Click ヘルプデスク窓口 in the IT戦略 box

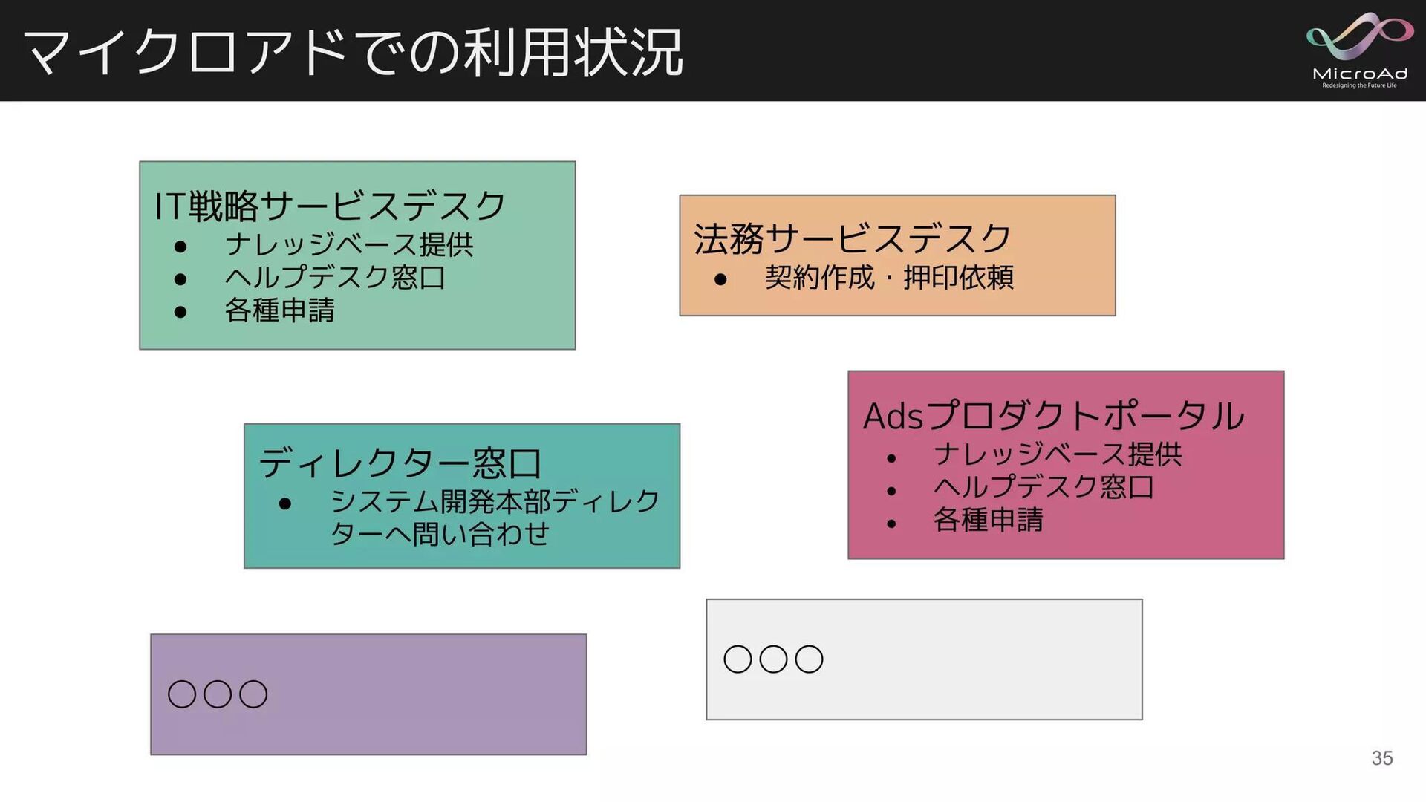click(x=335, y=277)
